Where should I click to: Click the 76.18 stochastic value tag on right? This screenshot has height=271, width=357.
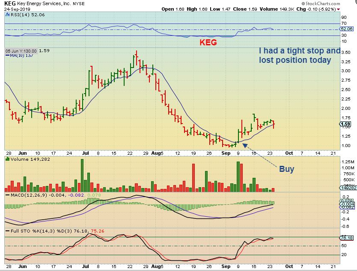[x=347, y=238]
